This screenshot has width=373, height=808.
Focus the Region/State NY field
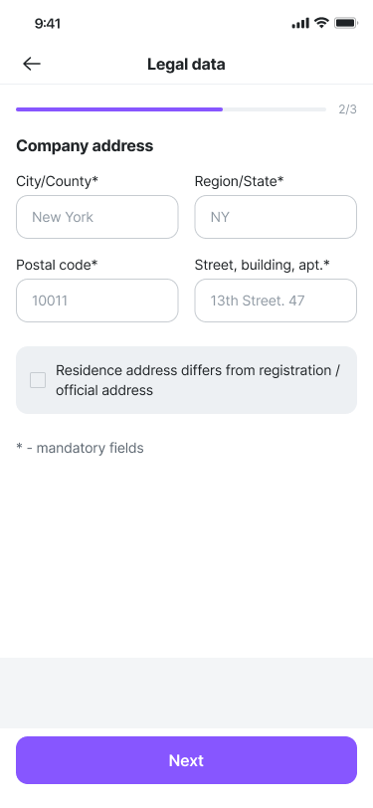point(276,217)
